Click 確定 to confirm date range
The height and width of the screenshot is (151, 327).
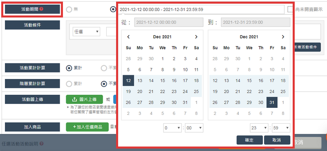click(249, 140)
